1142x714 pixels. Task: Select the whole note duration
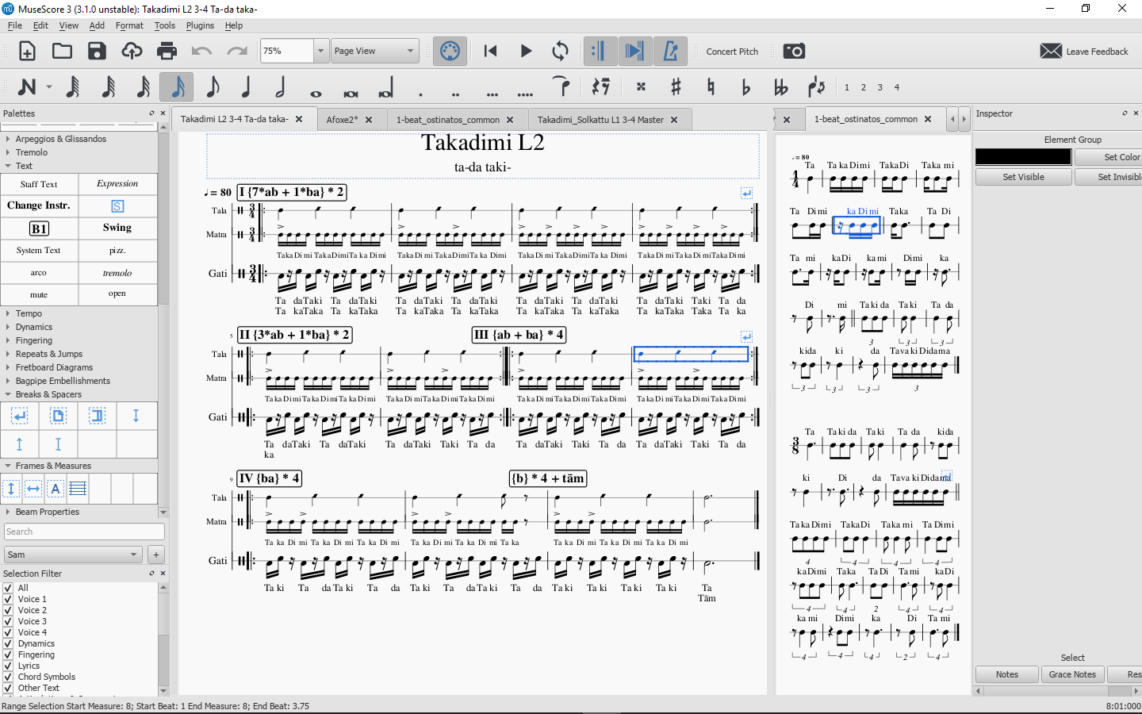pyautogui.click(x=316, y=94)
